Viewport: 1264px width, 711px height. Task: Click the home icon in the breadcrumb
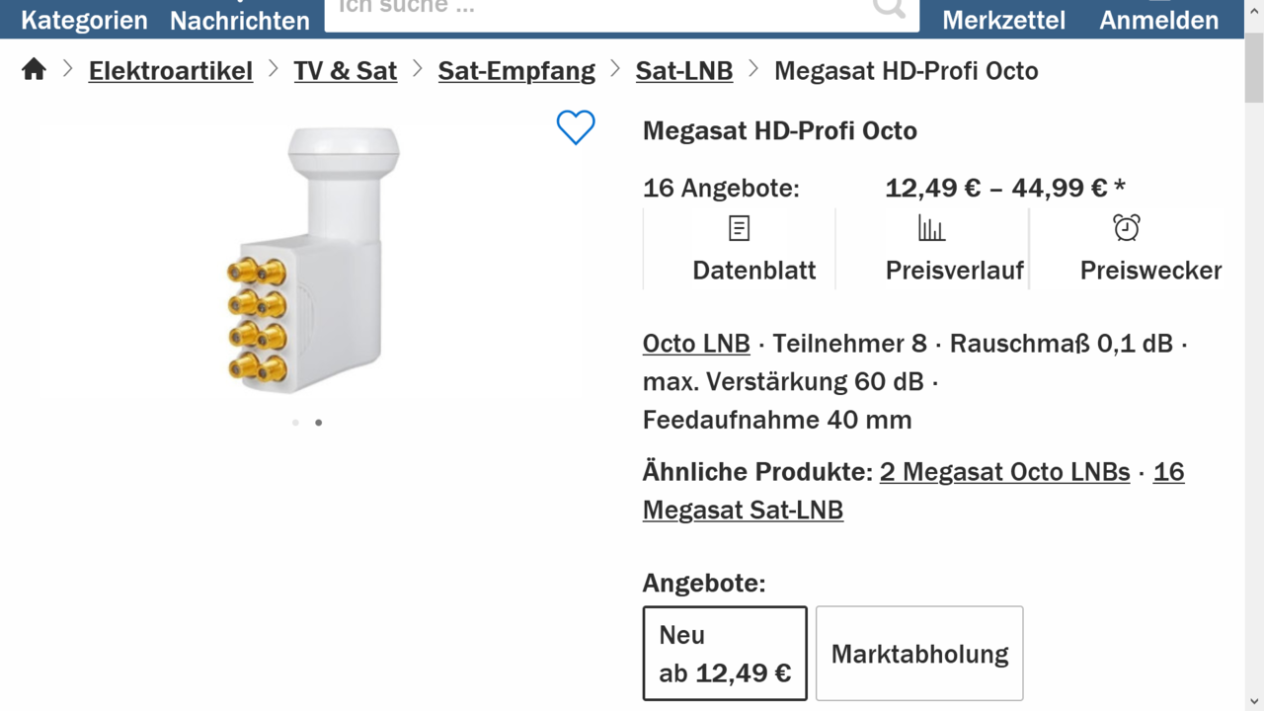coord(33,69)
